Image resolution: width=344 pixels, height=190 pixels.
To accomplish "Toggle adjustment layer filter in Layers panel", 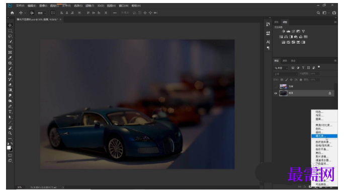I will pos(298,68).
